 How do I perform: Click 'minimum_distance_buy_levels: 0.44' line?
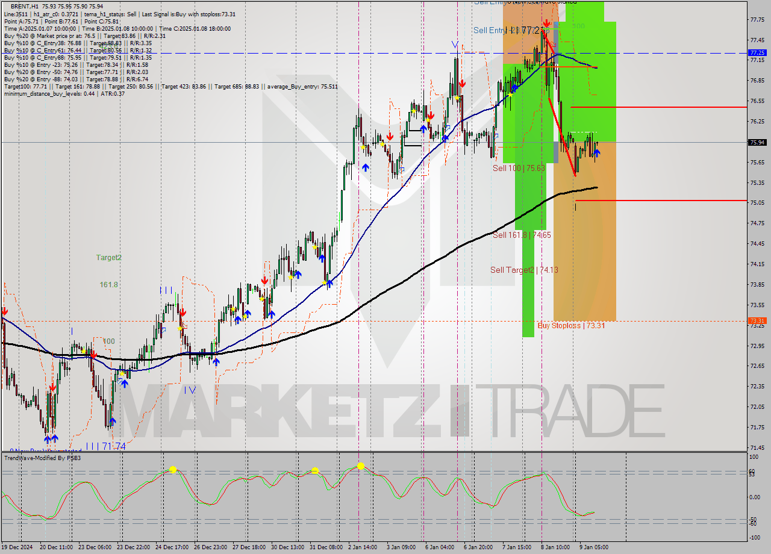64,93
